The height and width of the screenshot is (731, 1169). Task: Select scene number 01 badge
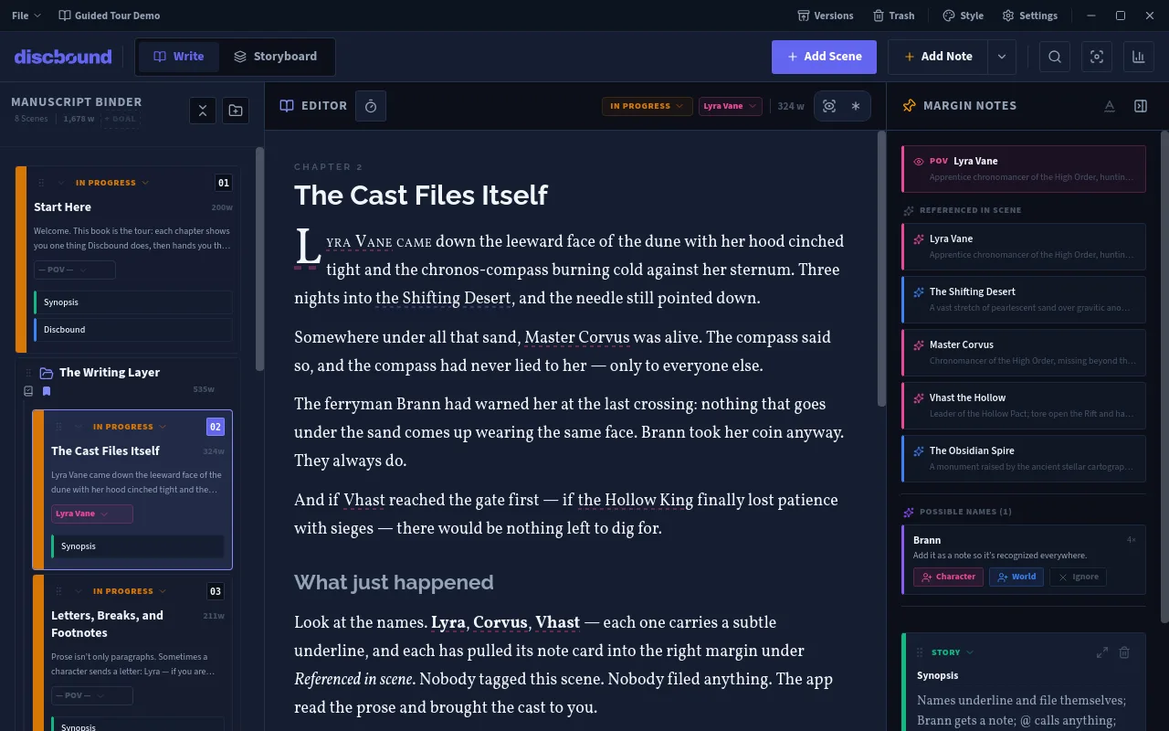223,183
